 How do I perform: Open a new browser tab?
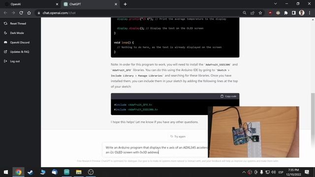click(125, 4)
